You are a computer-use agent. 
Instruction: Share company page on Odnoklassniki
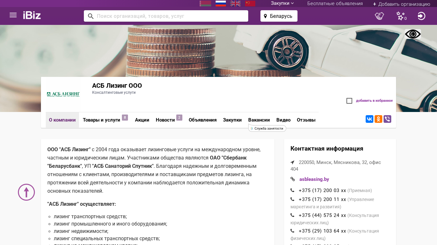point(378,119)
